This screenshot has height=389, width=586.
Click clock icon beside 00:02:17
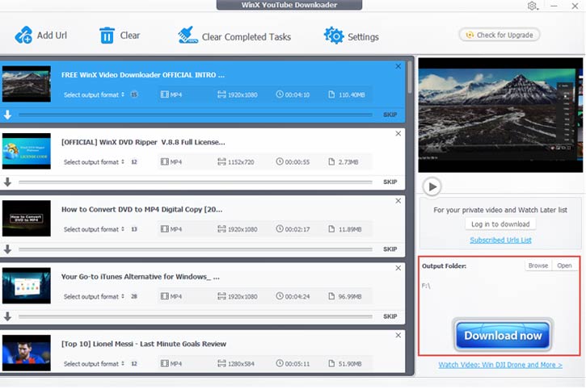(x=280, y=229)
